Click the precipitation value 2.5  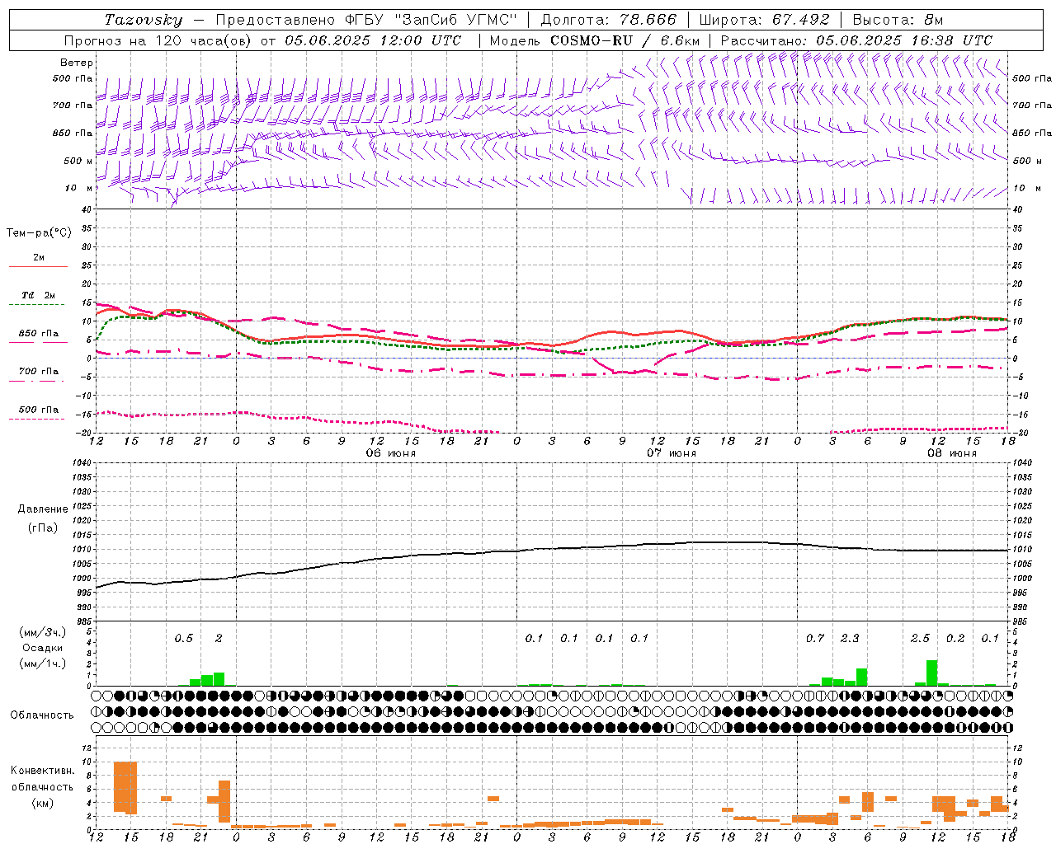tap(920, 638)
